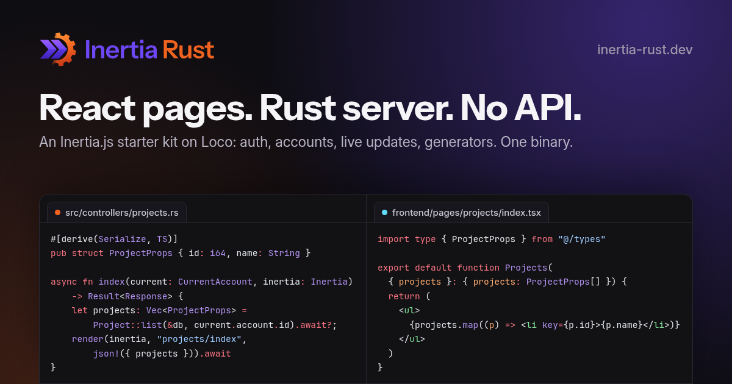The width and height of the screenshot is (732, 384).
Task: Click the orange dot on projects.rs tab
Action: tap(58, 213)
